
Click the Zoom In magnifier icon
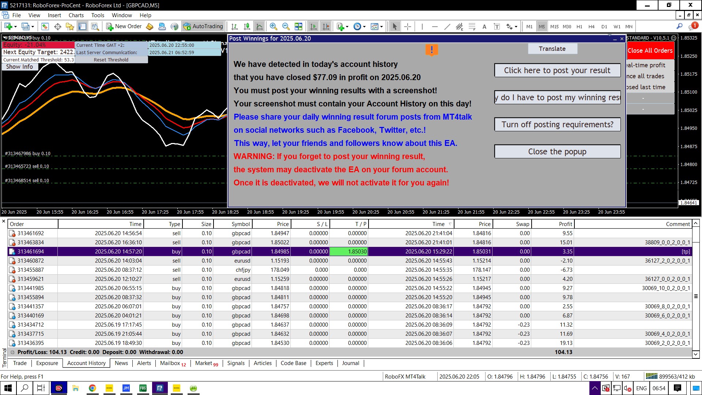(x=273, y=26)
